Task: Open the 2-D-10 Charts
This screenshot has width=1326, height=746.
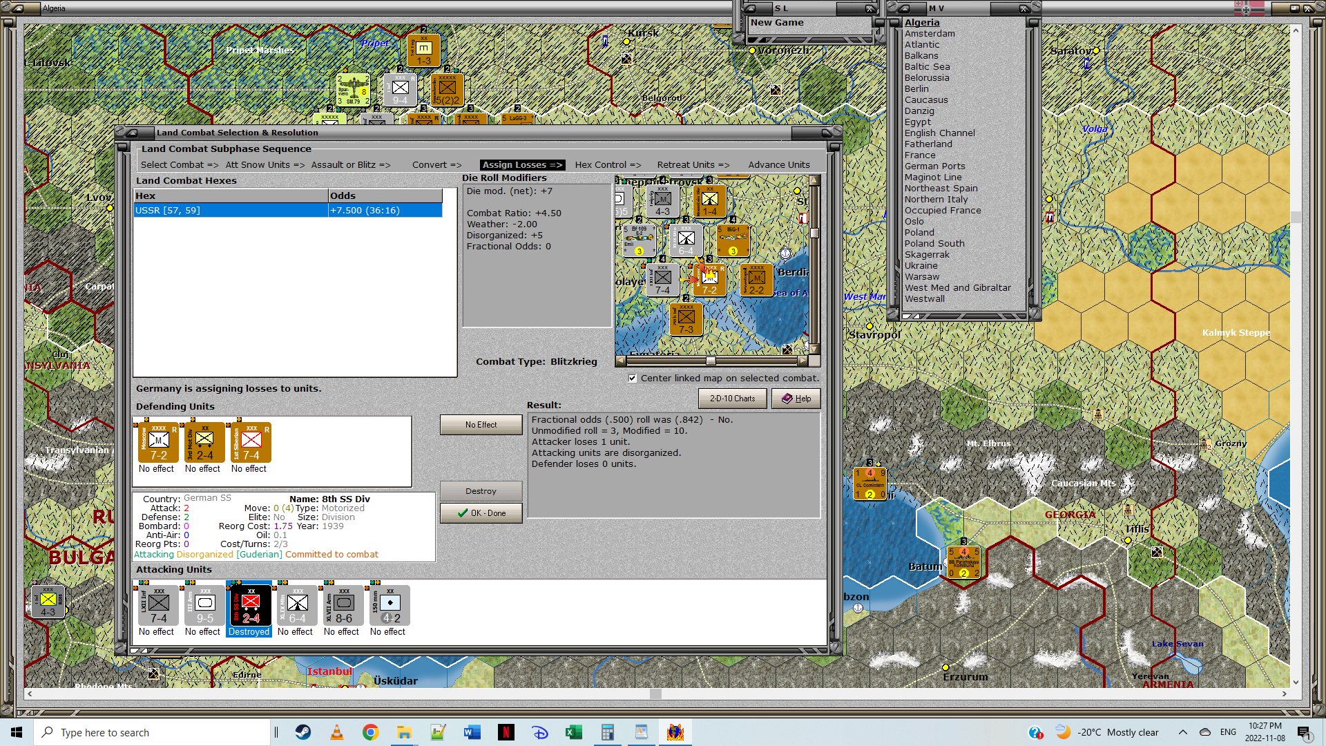Action: coord(732,399)
